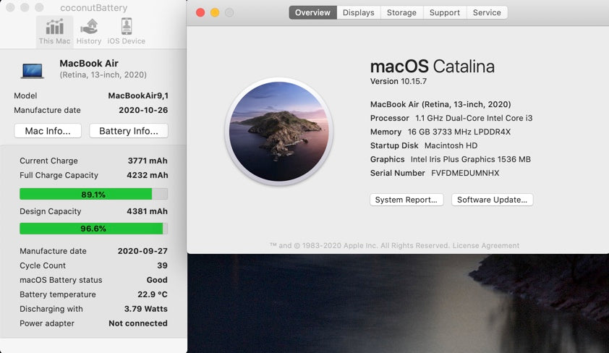
Task: Open the Mac Info... button
Action: click(48, 131)
